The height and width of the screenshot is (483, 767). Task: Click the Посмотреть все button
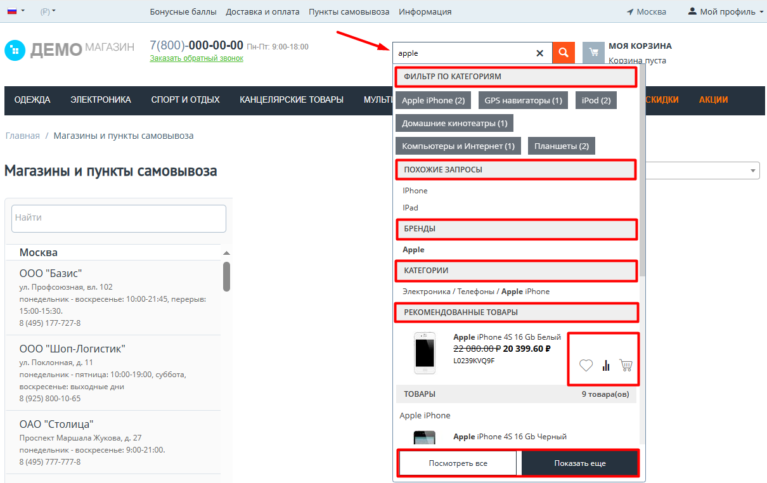458,463
